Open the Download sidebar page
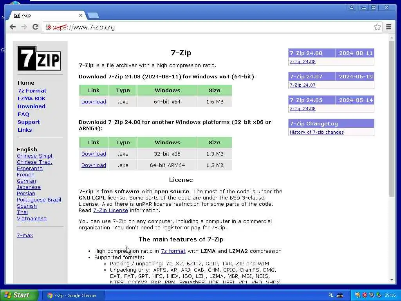This screenshot has height=301, width=401. (x=31, y=107)
